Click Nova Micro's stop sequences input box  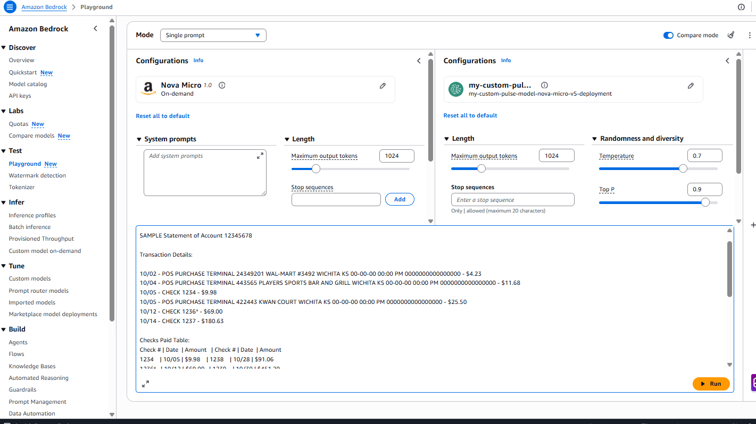click(x=336, y=199)
